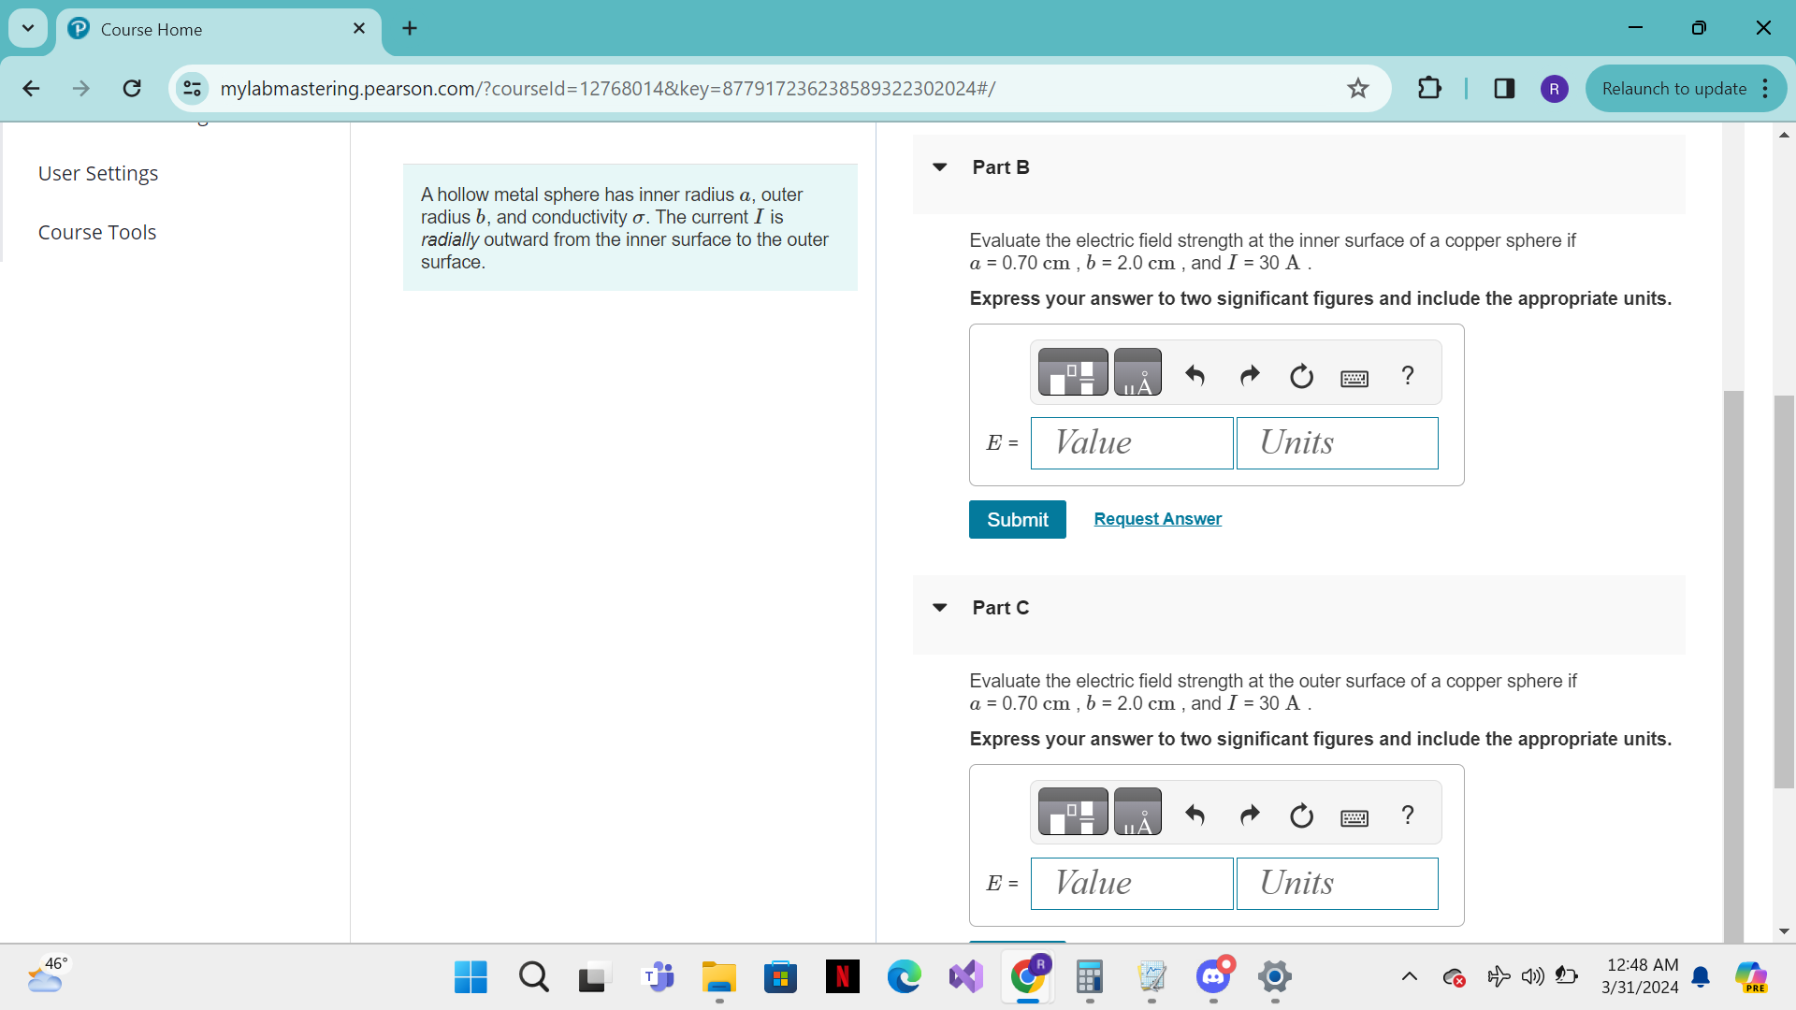Submit the Part B answer
1796x1010 pixels.
click(1017, 520)
